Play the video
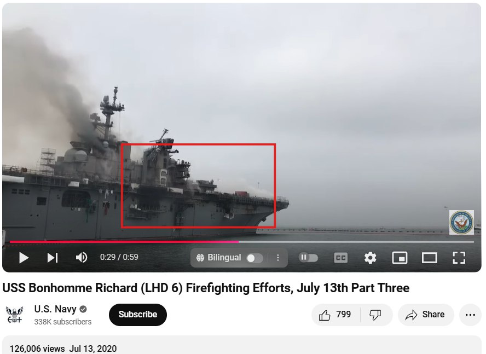 click(x=24, y=258)
